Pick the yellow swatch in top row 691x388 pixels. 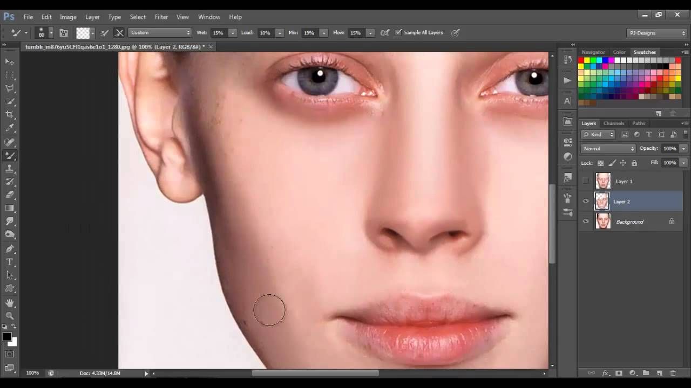(x=587, y=61)
